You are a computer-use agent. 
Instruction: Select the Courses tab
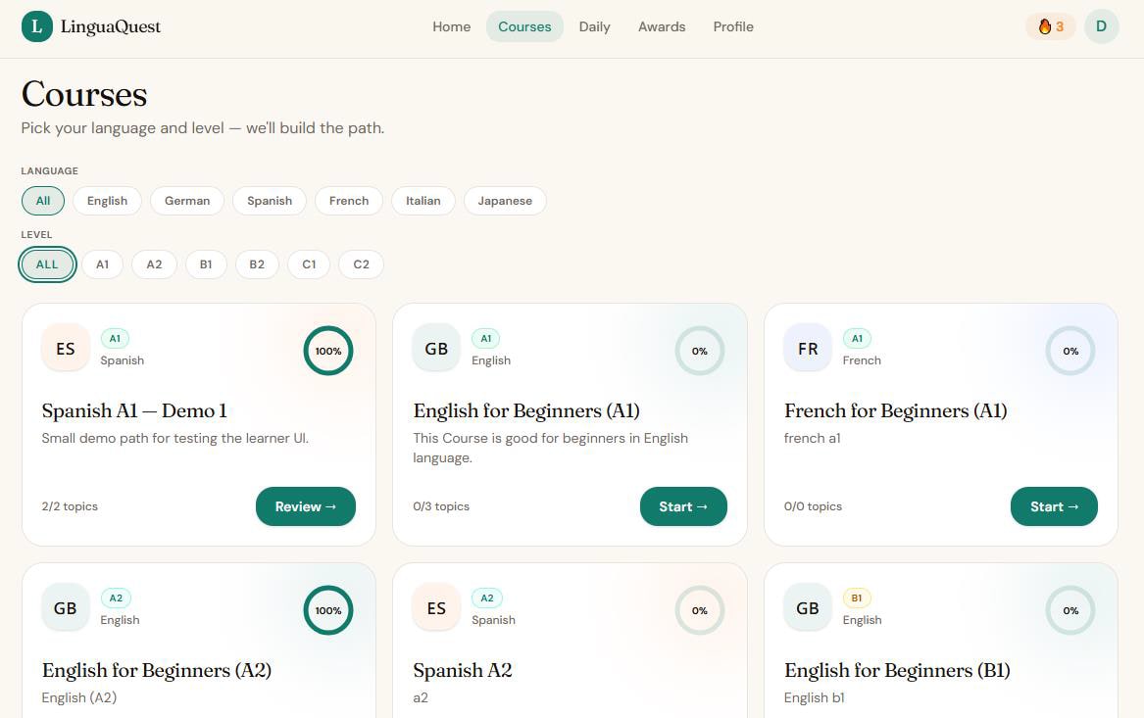click(x=524, y=27)
